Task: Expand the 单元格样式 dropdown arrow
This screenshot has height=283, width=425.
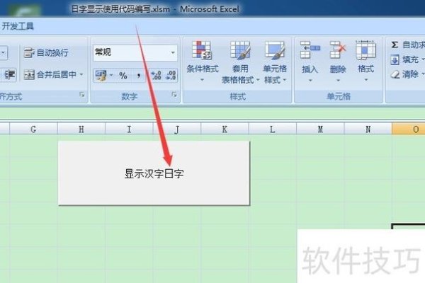Action: (x=284, y=80)
